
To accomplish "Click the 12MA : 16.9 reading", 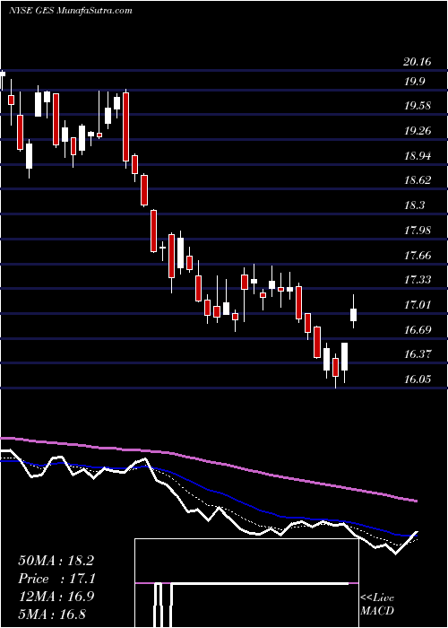I will [x=56, y=597].
